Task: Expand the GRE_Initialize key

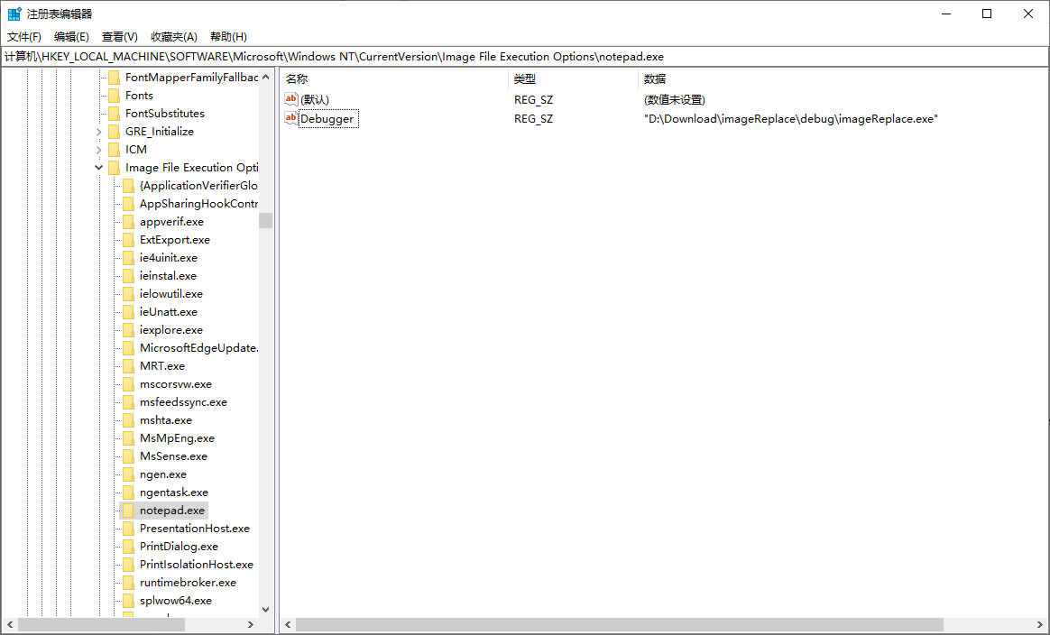Action: (97, 131)
